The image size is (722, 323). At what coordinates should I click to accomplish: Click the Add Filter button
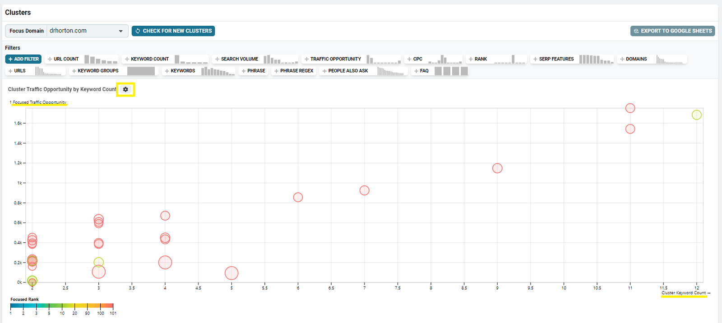[23, 59]
